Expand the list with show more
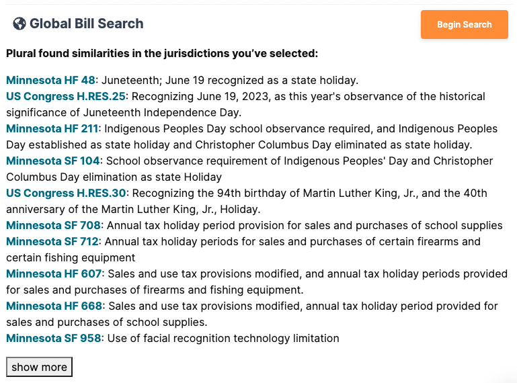Screen dimensions: 517x383 point(39,367)
